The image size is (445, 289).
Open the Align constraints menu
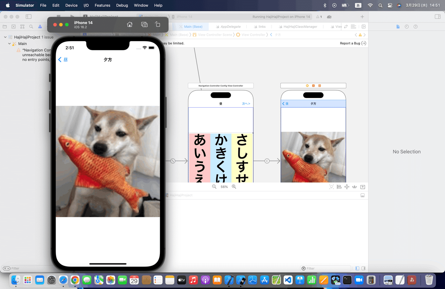[339, 187]
